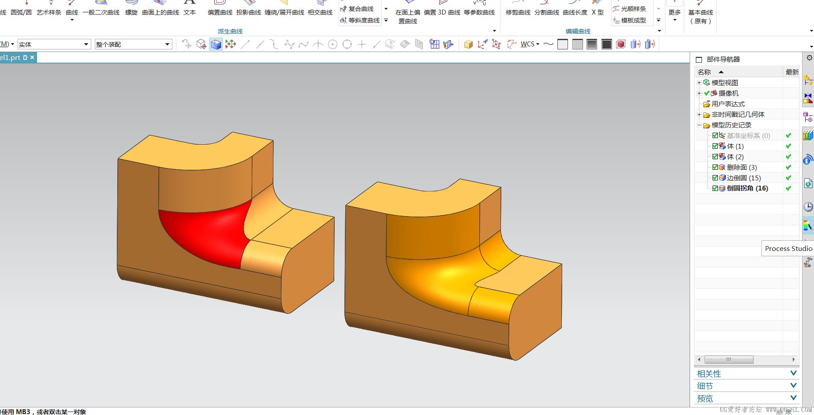Uncheck the 基准坐标系 (0) feature checkbox
Screen dimensions: 814x415
[x=715, y=135]
